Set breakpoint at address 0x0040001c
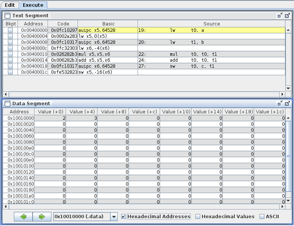The image size is (294, 226). click(x=10, y=72)
